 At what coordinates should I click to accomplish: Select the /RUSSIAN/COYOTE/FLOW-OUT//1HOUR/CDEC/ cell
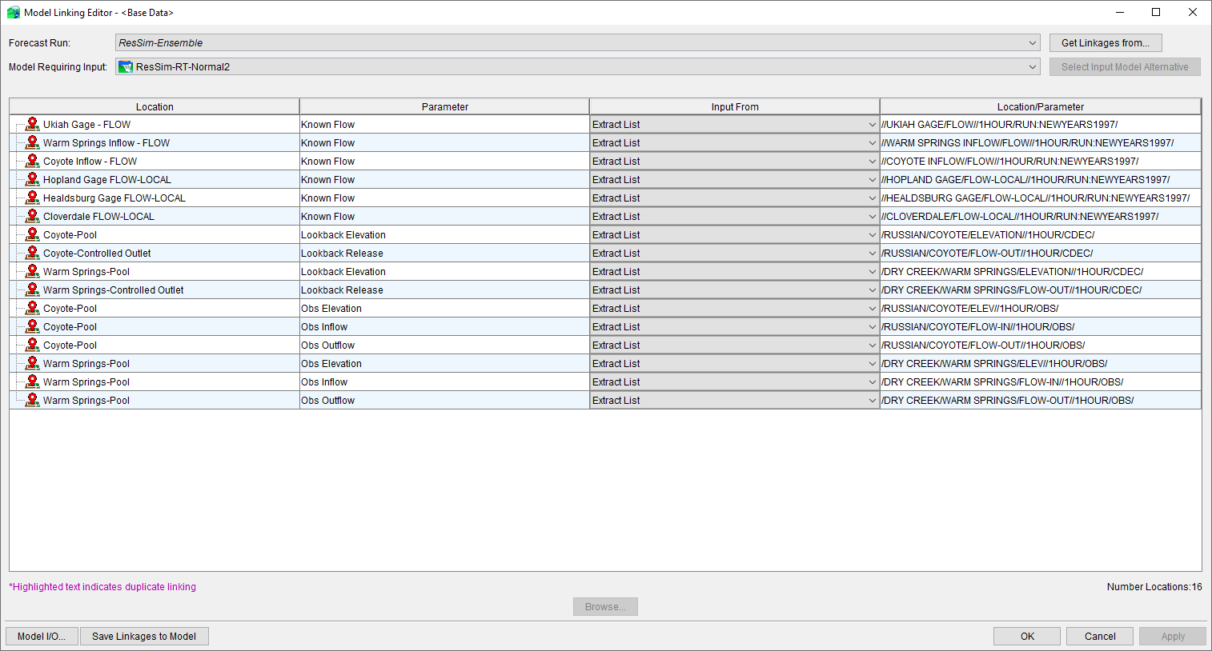[x=1041, y=253]
